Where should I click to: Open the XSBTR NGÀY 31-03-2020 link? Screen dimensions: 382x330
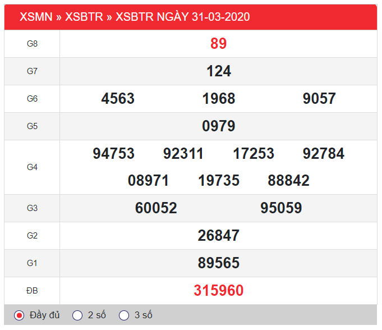click(x=182, y=17)
